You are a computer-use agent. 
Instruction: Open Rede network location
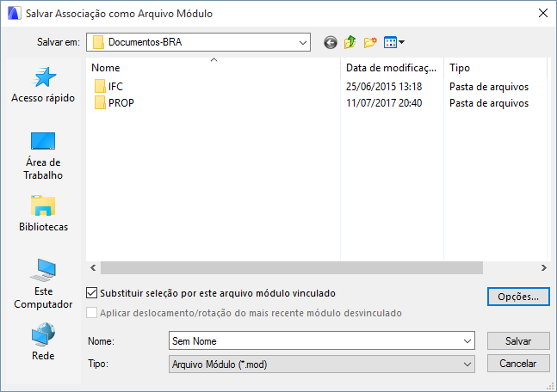[x=43, y=341]
